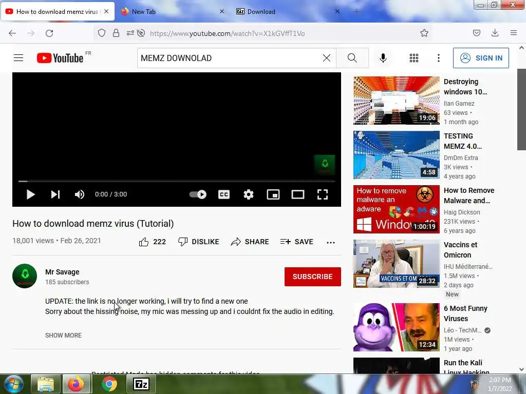Clear the search box with the X
Screen dimensions: 526x394
click(326, 58)
